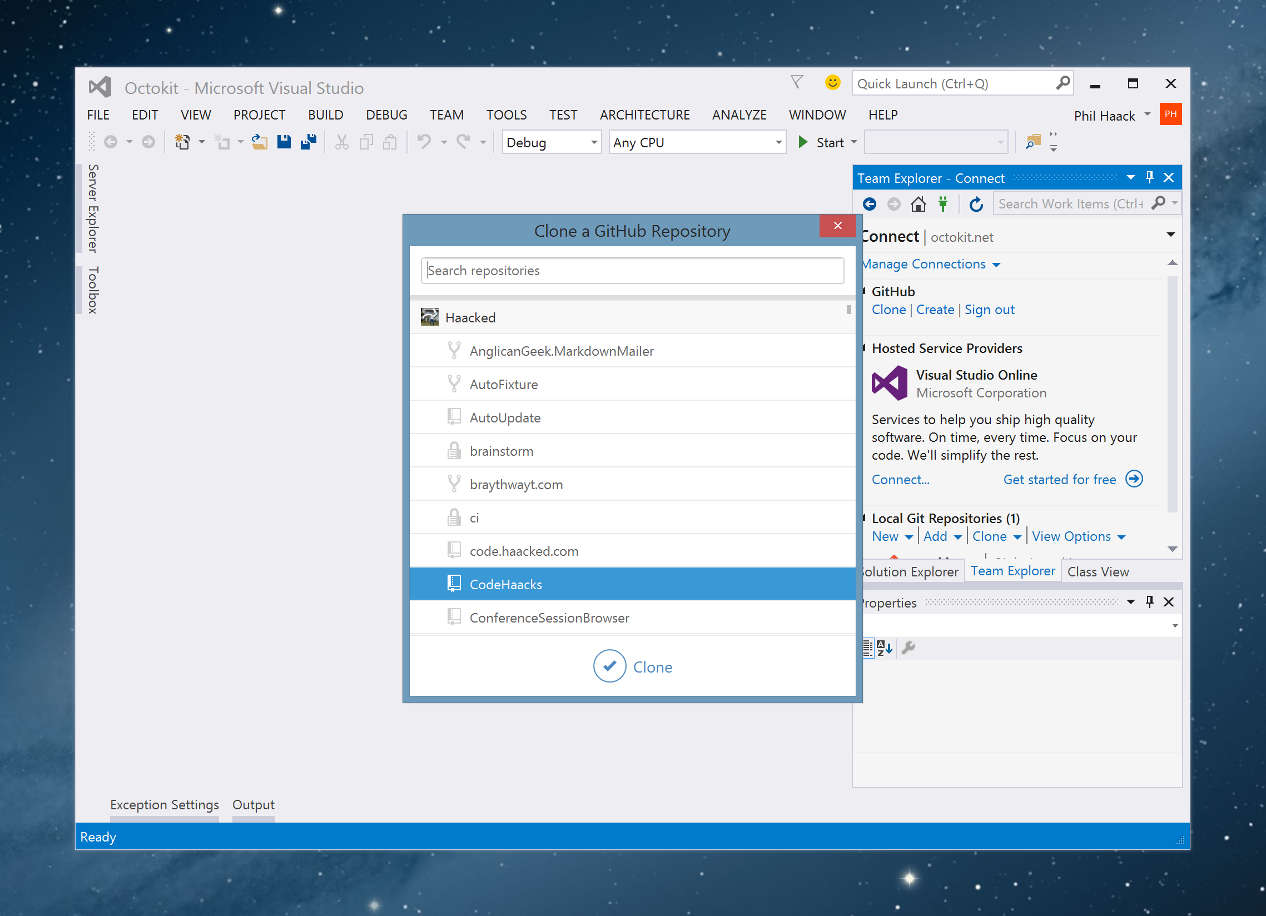Open the Any CPU platform dropdown
The height and width of the screenshot is (916, 1266).
778,143
